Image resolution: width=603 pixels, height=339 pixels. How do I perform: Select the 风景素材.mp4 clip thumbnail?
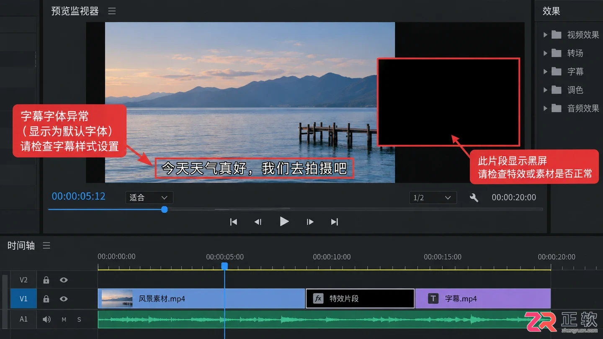[117, 299]
